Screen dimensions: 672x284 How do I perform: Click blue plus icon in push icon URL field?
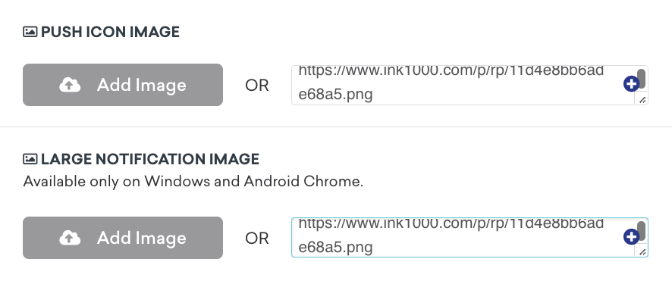pyautogui.click(x=631, y=84)
